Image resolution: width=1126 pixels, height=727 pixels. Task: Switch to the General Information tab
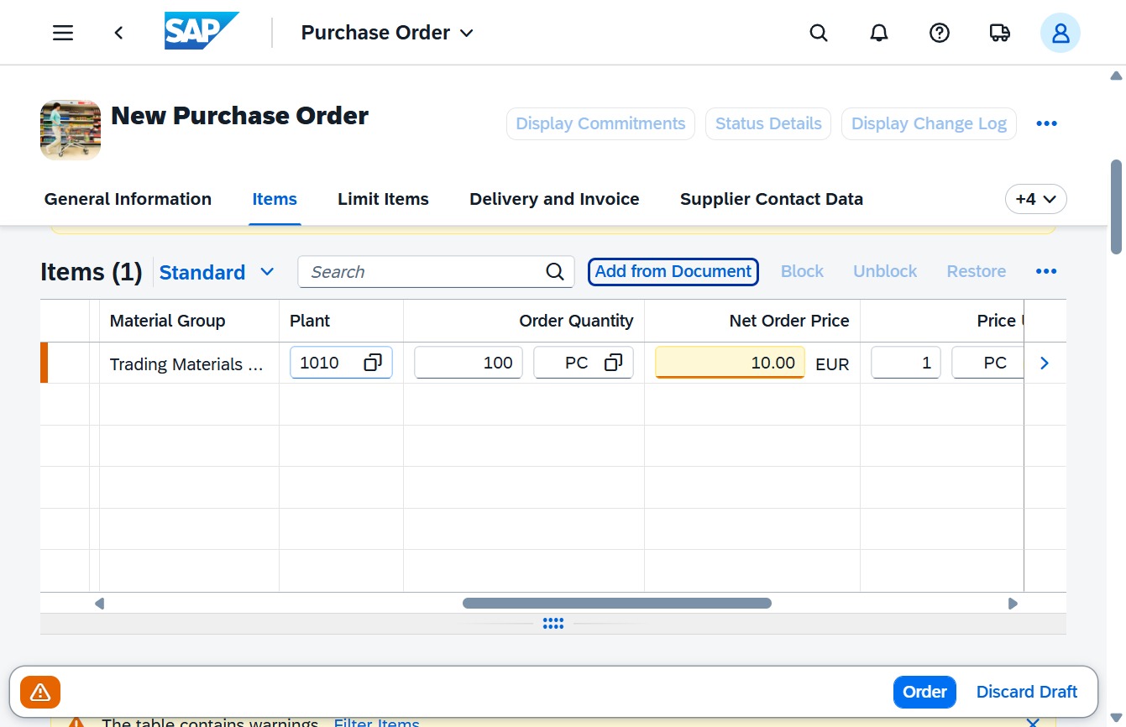tap(128, 199)
